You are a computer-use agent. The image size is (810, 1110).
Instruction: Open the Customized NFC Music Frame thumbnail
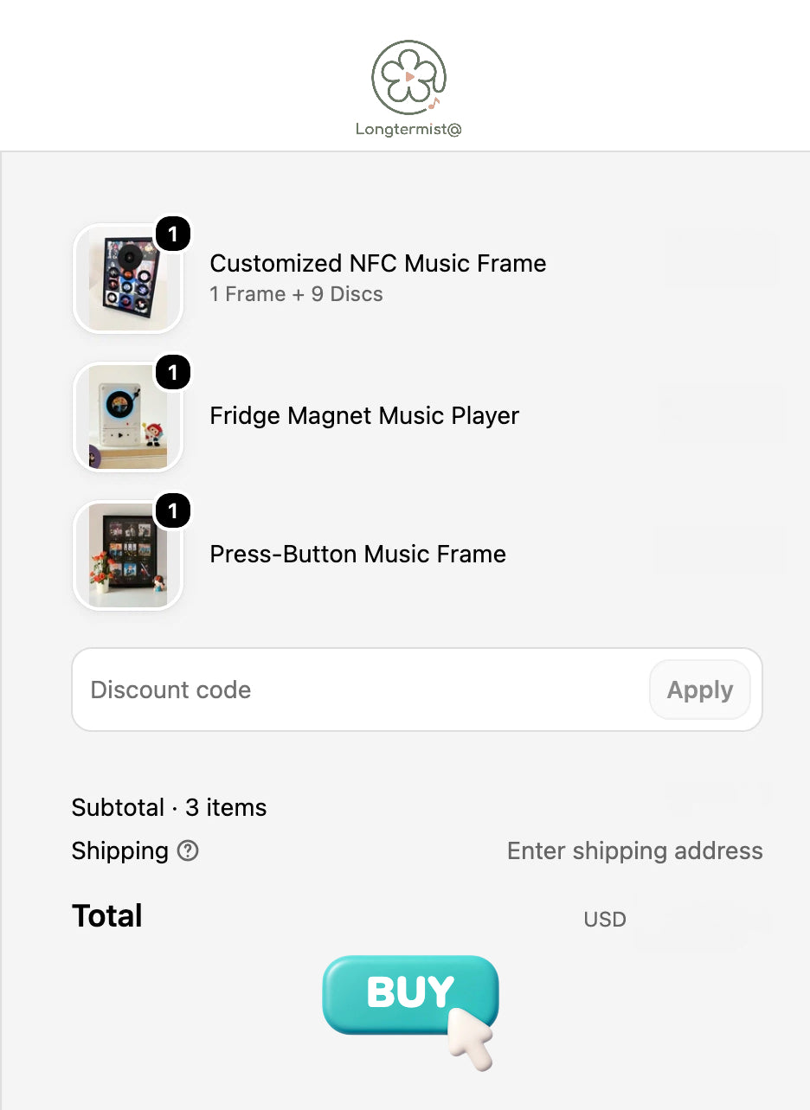(128, 279)
